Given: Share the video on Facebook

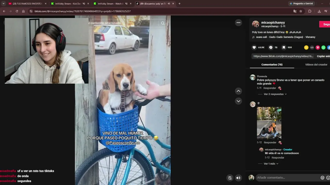Looking at the screenshot, I should pos(329,48).
